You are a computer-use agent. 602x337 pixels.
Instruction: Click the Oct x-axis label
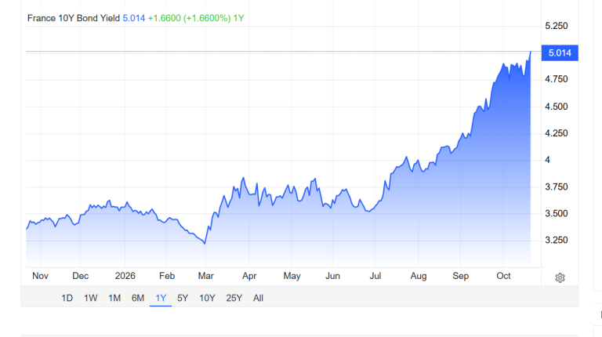(x=503, y=276)
